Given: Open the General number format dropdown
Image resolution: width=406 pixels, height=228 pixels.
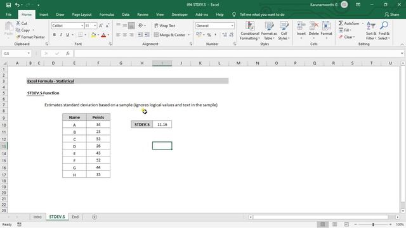Looking at the screenshot, I should [232, 25].
